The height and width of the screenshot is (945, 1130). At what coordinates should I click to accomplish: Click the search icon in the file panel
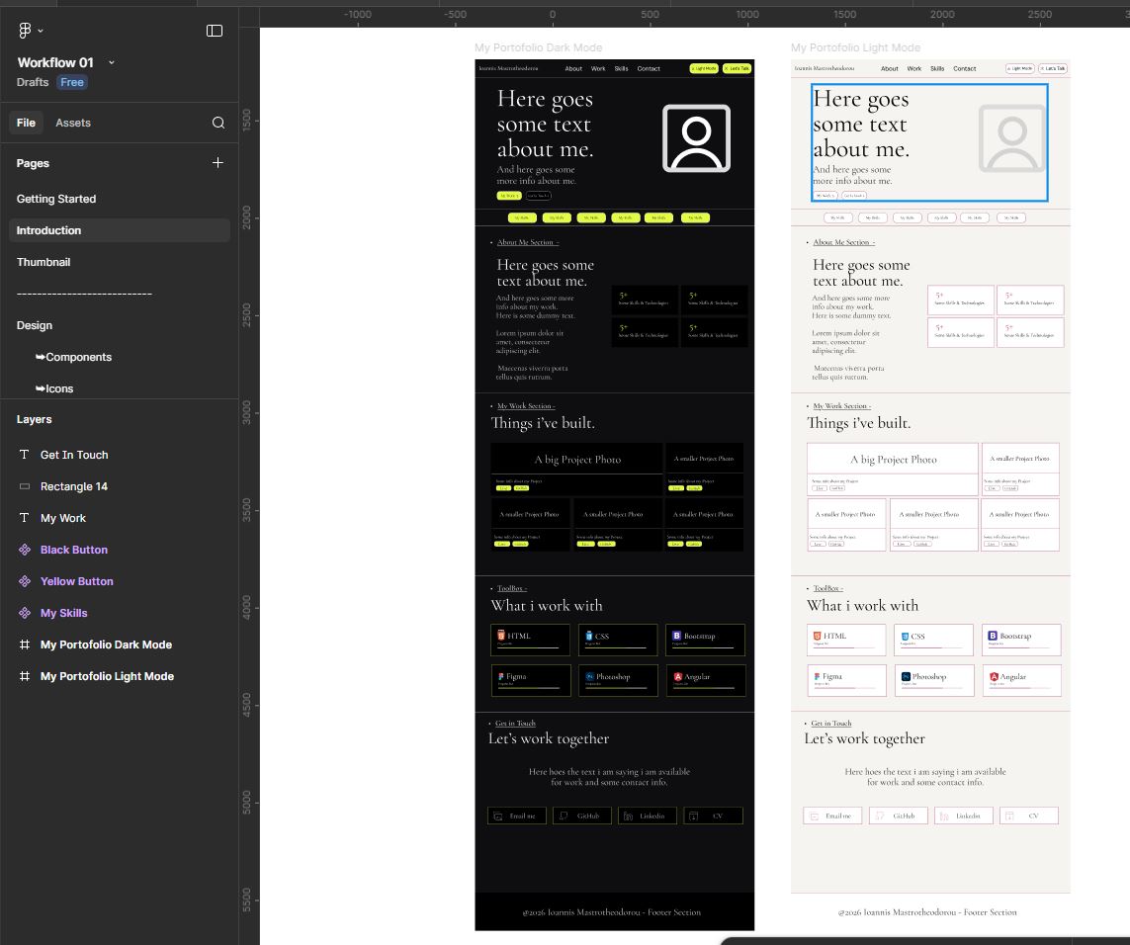point(217,123)
